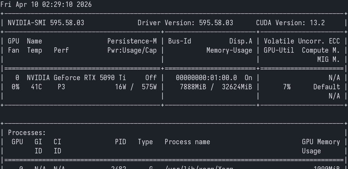The height and width of the screenshot is (169, 348).
Task: Click the CUDA Version: 13.2 text
Action: click(x=290, y=23)
